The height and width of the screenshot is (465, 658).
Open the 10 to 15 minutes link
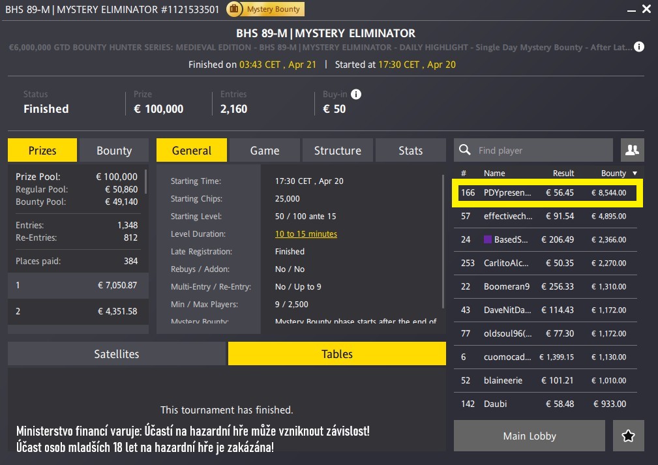pyautogui.click(x=306, y=234)
